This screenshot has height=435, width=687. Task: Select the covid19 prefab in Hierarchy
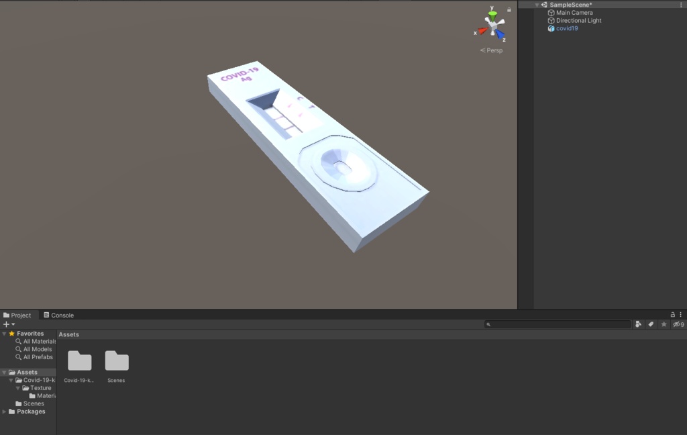[567, 28]
